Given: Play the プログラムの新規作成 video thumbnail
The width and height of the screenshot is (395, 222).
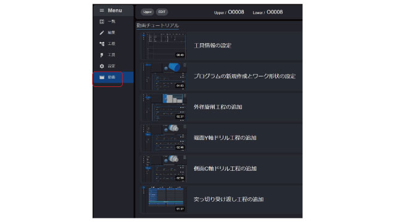Looking at the screenshot, I should [x=164, y=76].
